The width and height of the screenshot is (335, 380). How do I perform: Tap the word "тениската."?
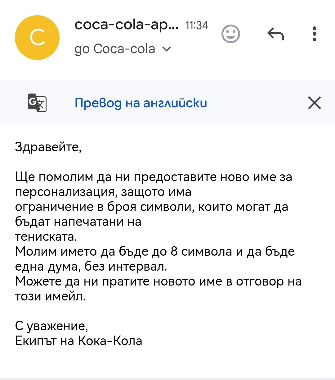[x=46, y=237]
